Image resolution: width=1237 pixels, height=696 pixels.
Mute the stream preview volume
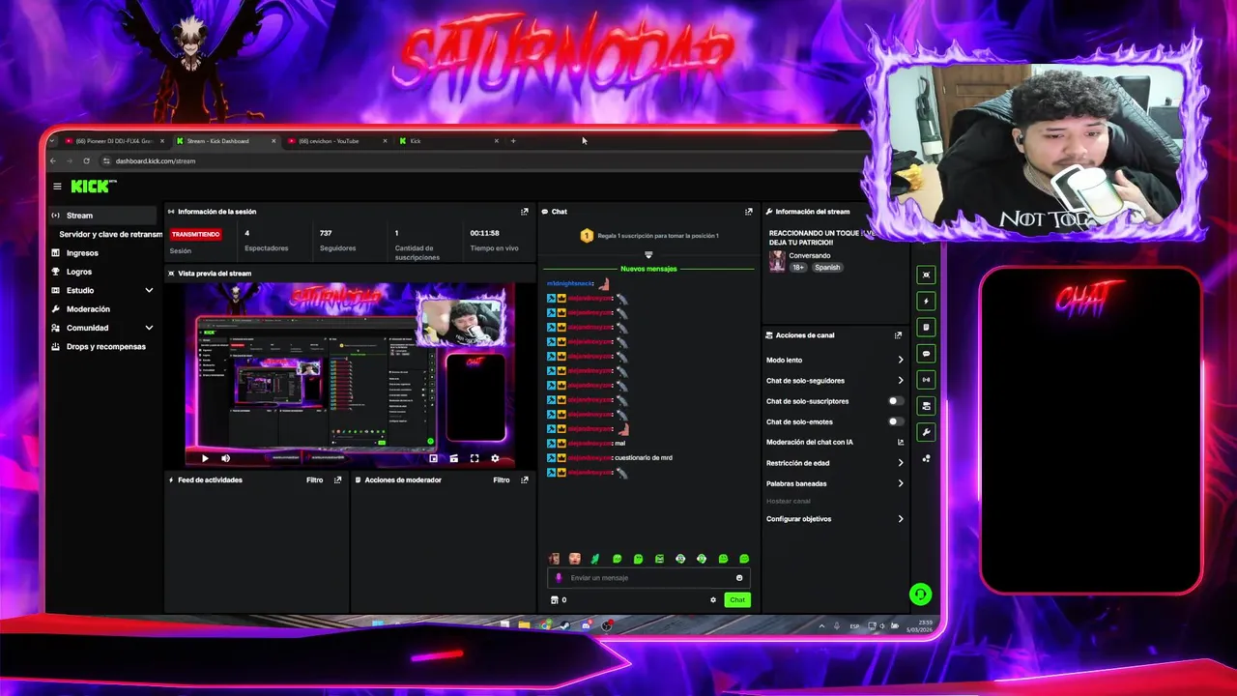(225, 458)
